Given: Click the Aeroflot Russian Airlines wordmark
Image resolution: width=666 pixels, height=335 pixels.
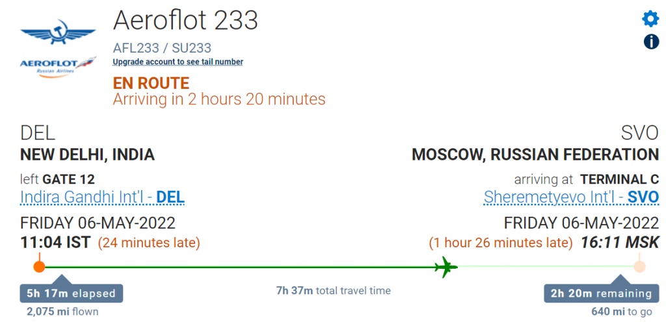Looking at the screenshot, I should [x=58, y=67].
